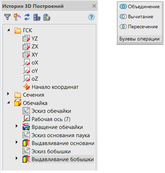Choose the Пересечение boolean operation
This screenshot has width=165, height=173.
[x=139, y=27]
